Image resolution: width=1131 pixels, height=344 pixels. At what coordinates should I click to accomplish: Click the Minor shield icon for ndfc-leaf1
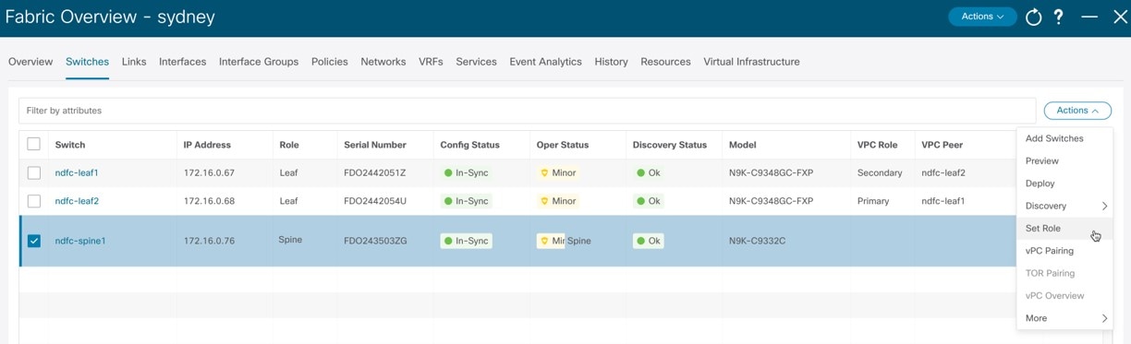[545, 172]
